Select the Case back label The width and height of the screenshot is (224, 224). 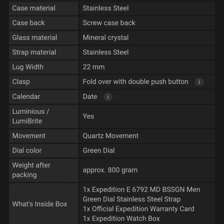point(28,23)
